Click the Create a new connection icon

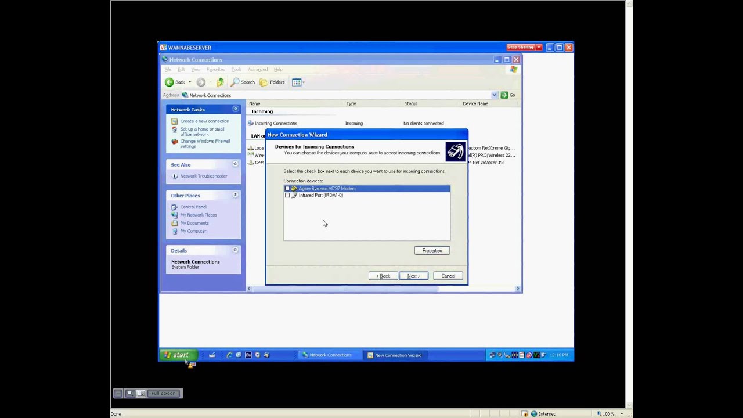[x=174, y=121]
